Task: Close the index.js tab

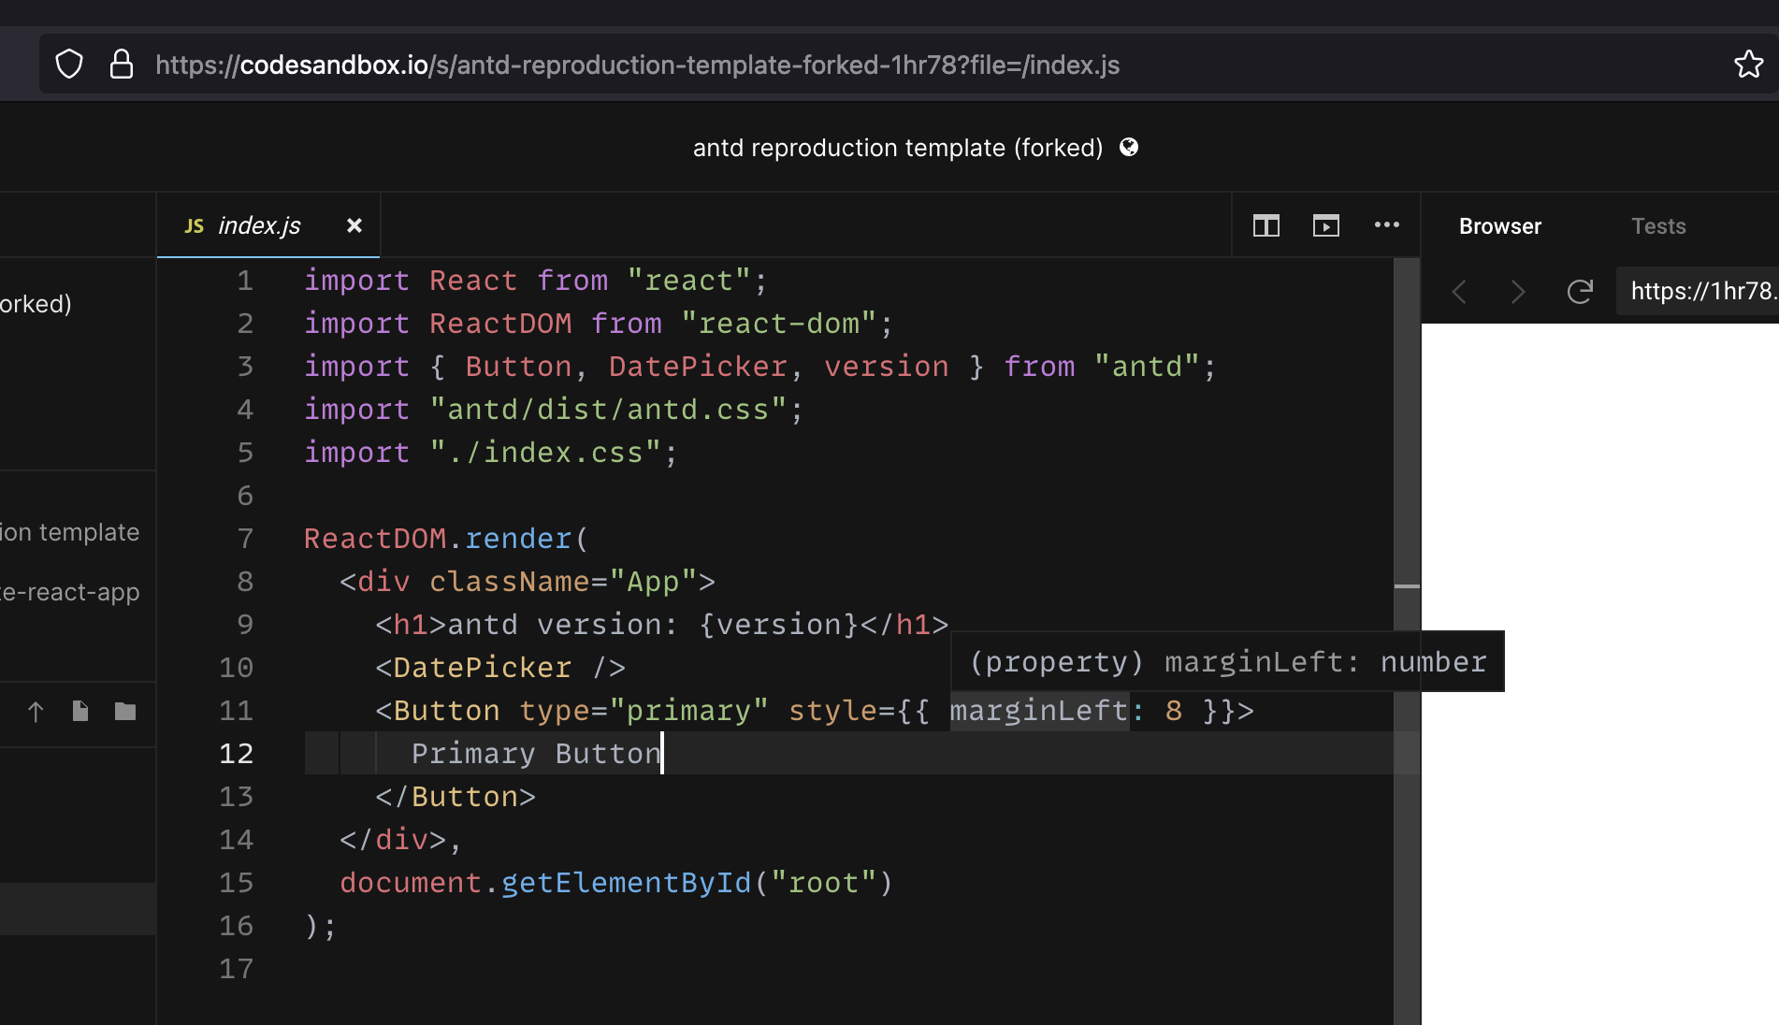Action: point(354,225)
